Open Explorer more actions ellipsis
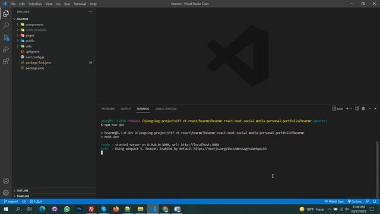Screen dimensions: 380x214 (90, 12)
